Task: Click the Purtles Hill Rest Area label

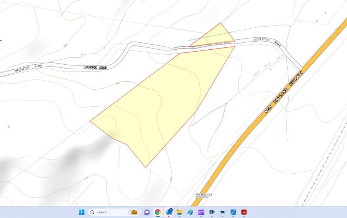Action: coord(204,196)
